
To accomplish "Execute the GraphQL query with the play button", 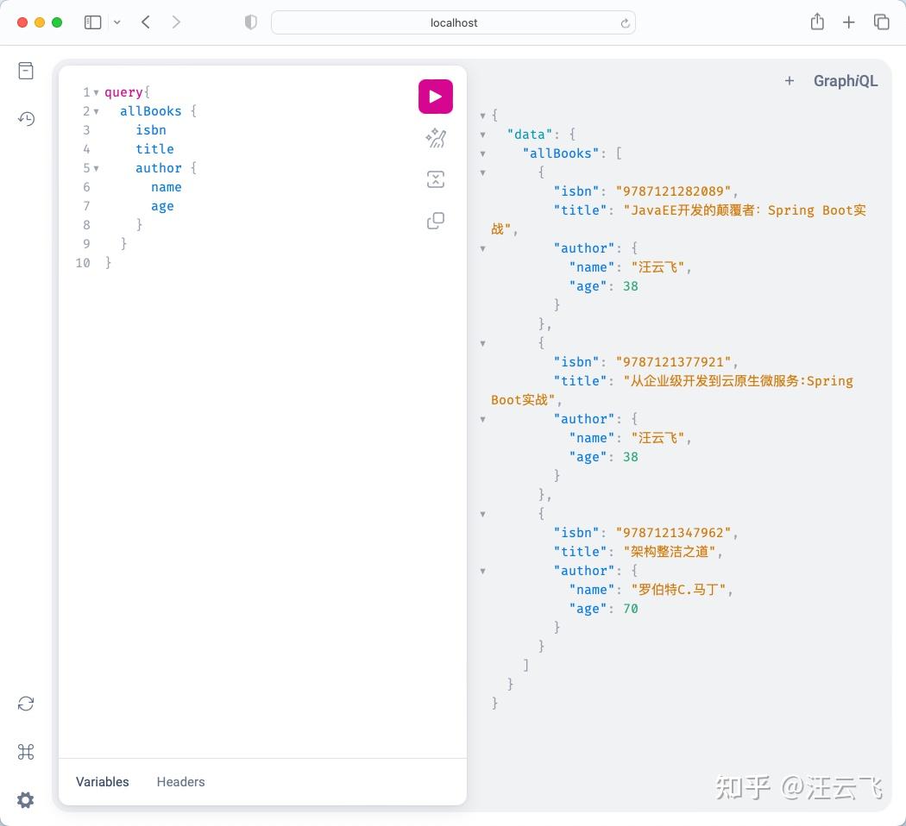I will (x=435, y=96).
